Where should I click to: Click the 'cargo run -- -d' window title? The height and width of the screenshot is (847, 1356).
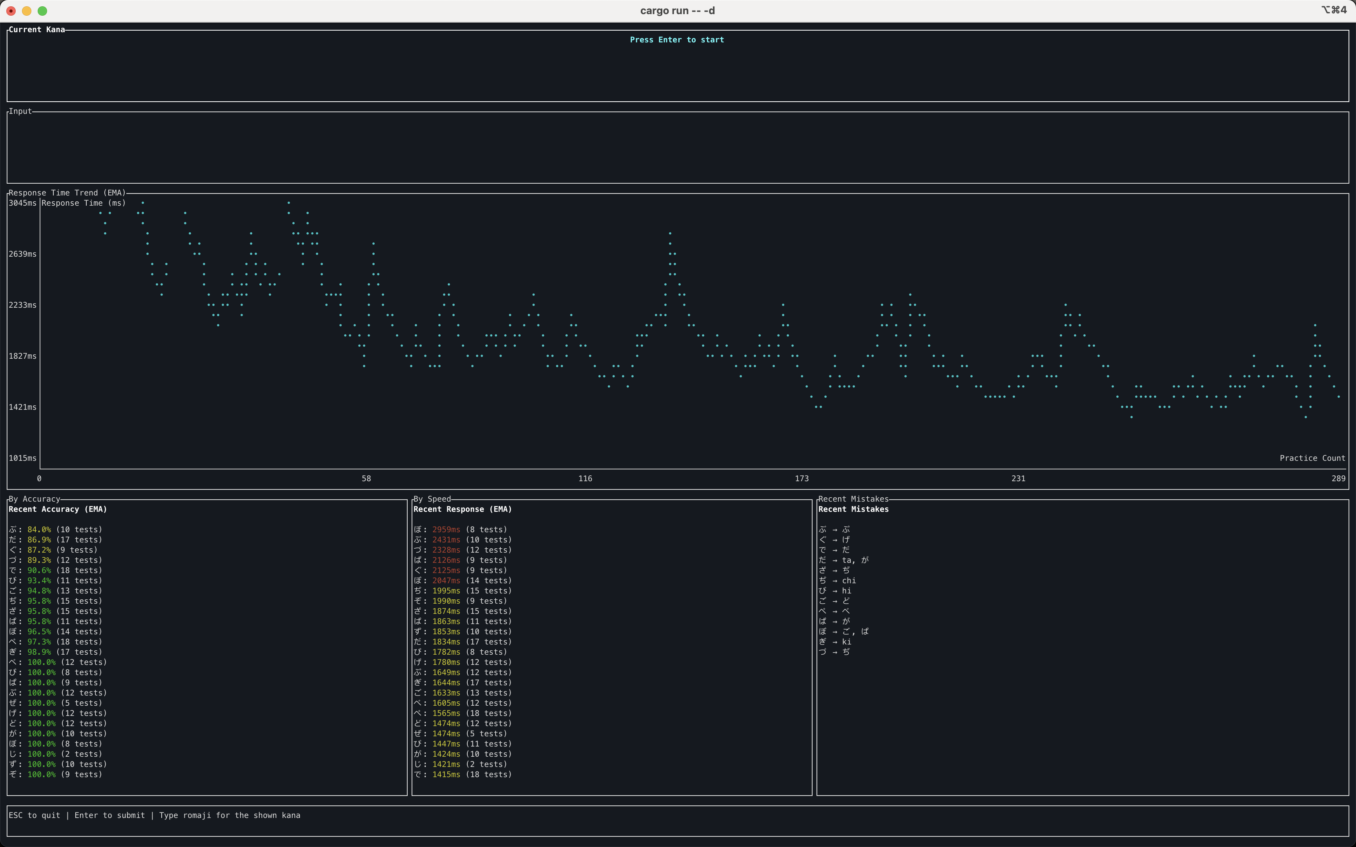pyautogui.click(x=678, y=11)
